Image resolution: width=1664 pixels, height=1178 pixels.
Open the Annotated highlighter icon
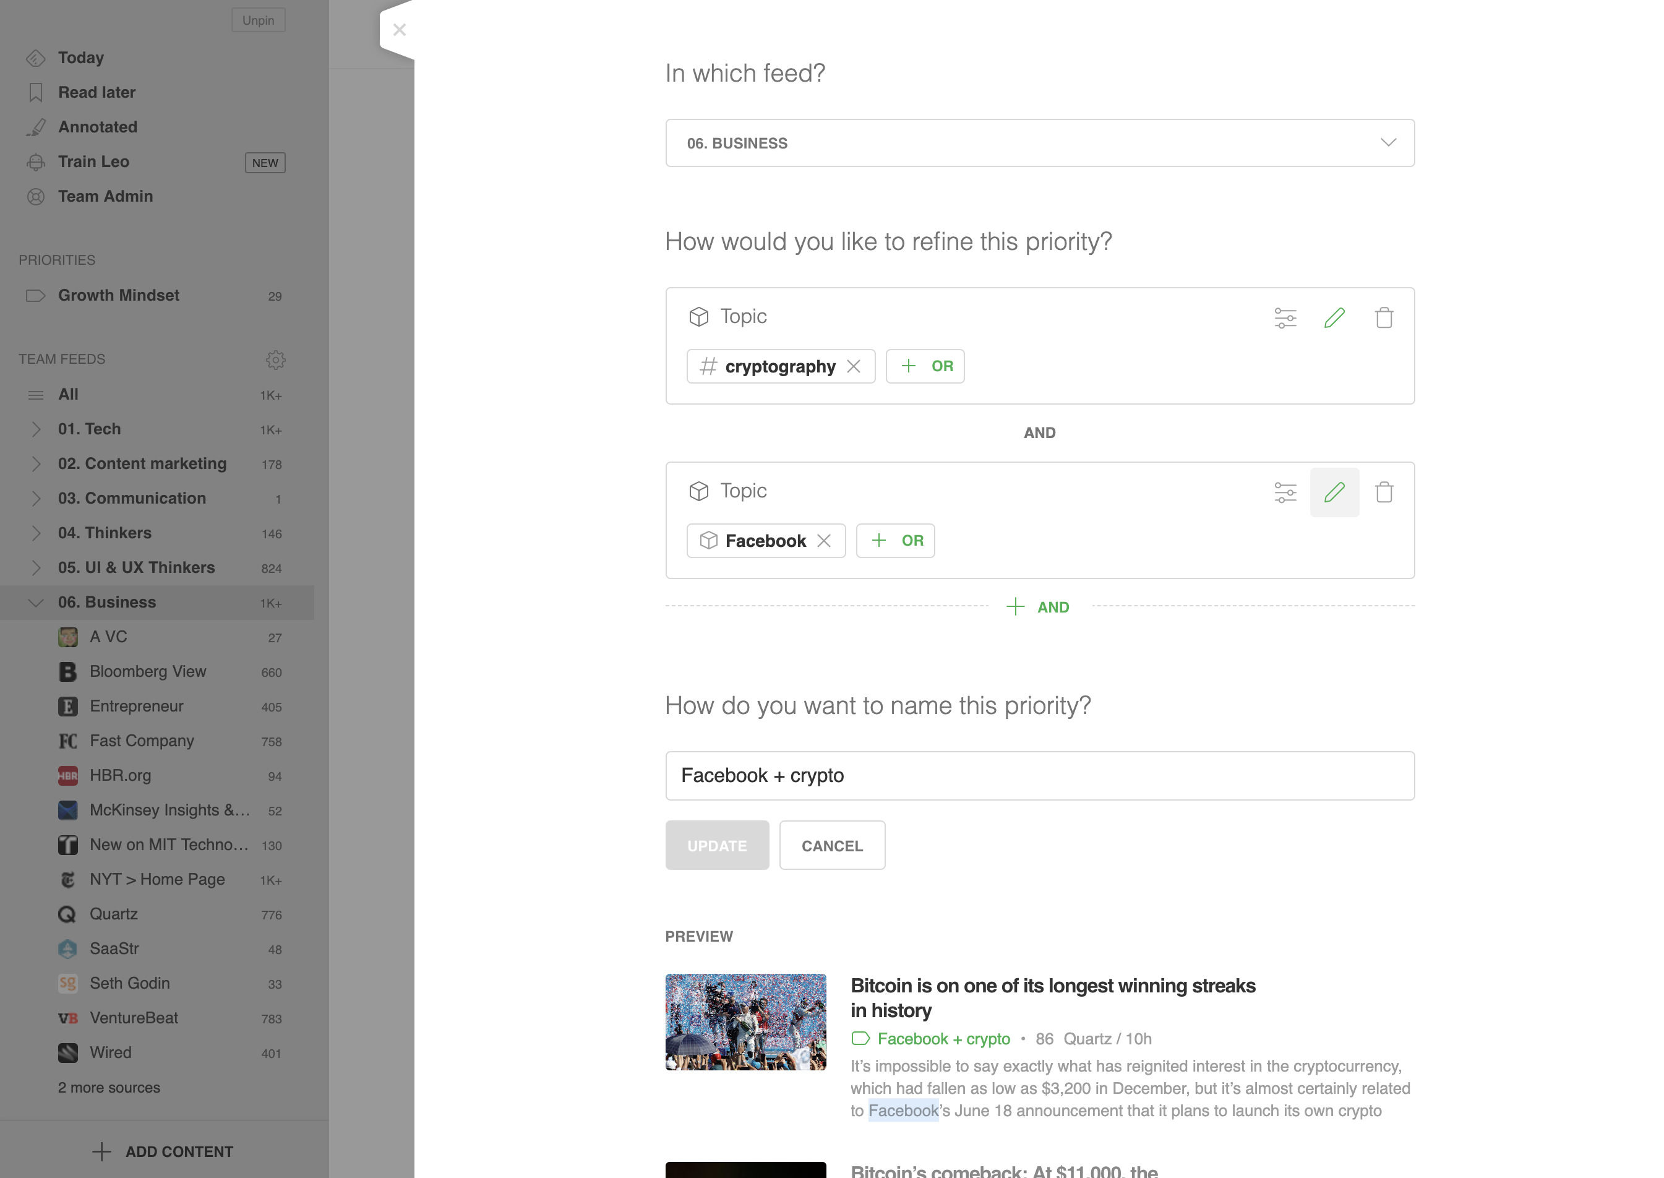tap(35, 127)
